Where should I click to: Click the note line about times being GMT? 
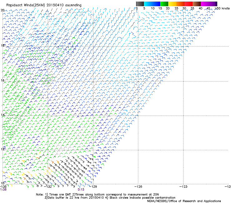tap(97, 195)
